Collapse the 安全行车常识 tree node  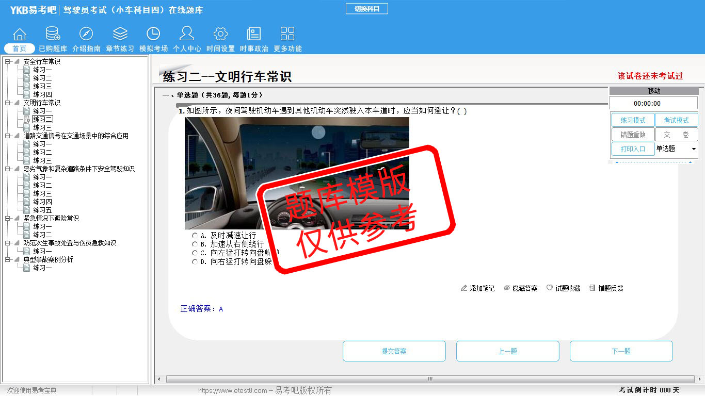[x=8, y=62]
